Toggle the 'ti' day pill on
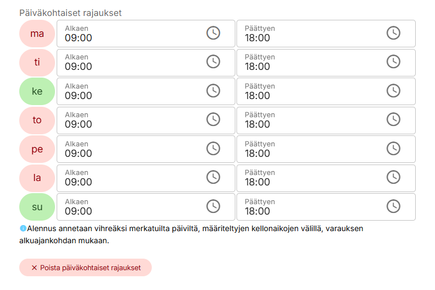The width and height of the screenshot is (435, 290). (37, 62)
